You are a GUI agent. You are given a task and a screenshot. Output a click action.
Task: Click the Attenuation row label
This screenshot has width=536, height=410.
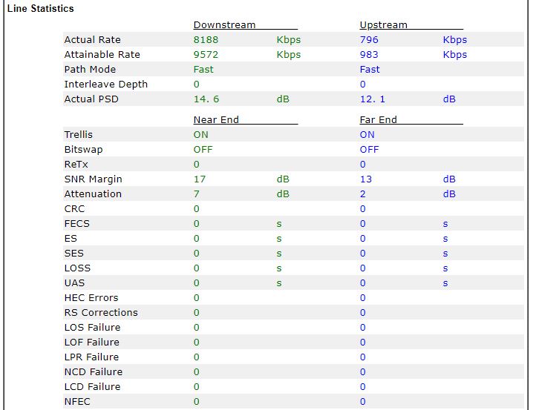click(92, 194)
